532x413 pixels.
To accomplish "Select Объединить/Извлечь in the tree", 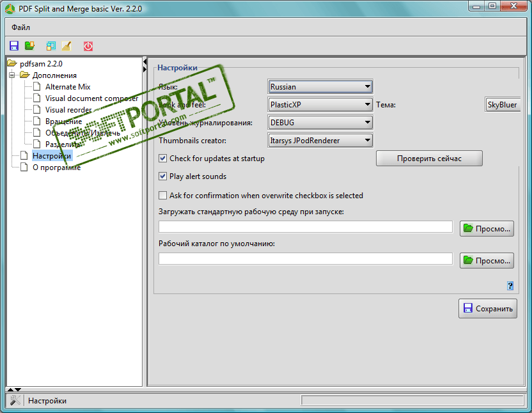I will pos(82,133).
